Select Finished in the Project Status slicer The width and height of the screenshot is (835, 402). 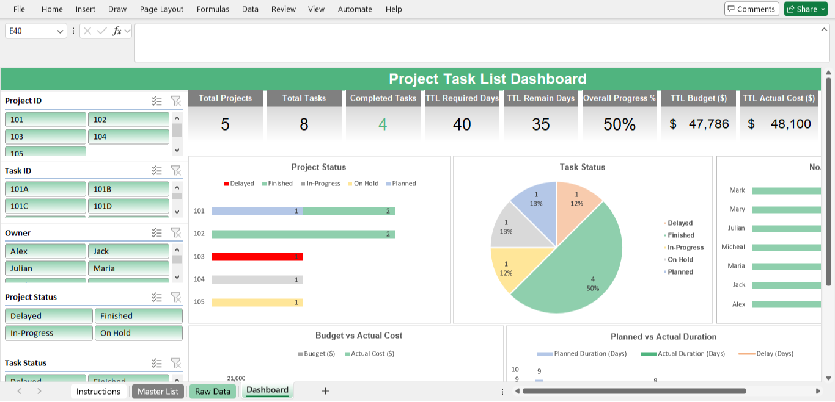tap(139, 315)
